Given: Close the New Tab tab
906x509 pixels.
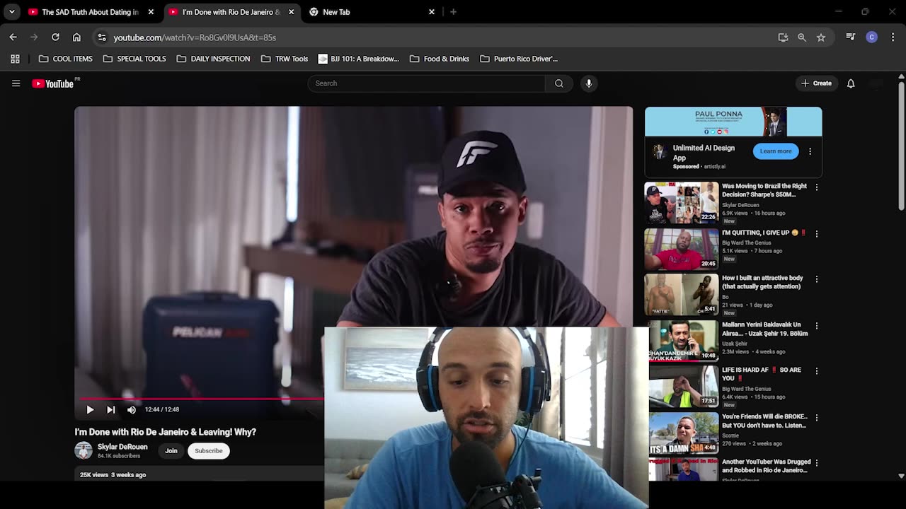Looking at the screenshot, I should 432,12.
